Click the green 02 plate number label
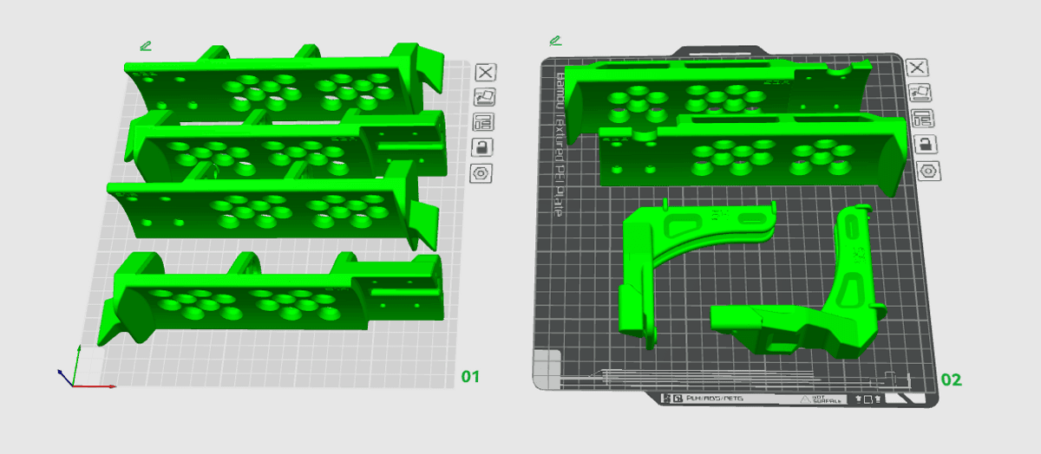1041x454 pixels. [x=952, y=379]
